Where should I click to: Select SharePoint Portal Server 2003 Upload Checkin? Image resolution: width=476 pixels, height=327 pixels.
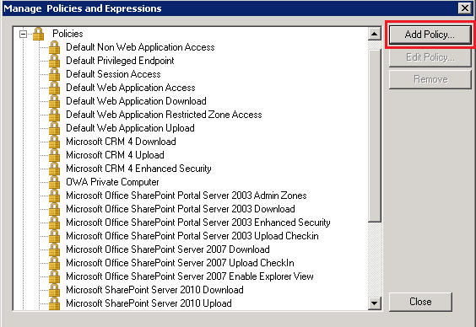click(x=192, y=236)
